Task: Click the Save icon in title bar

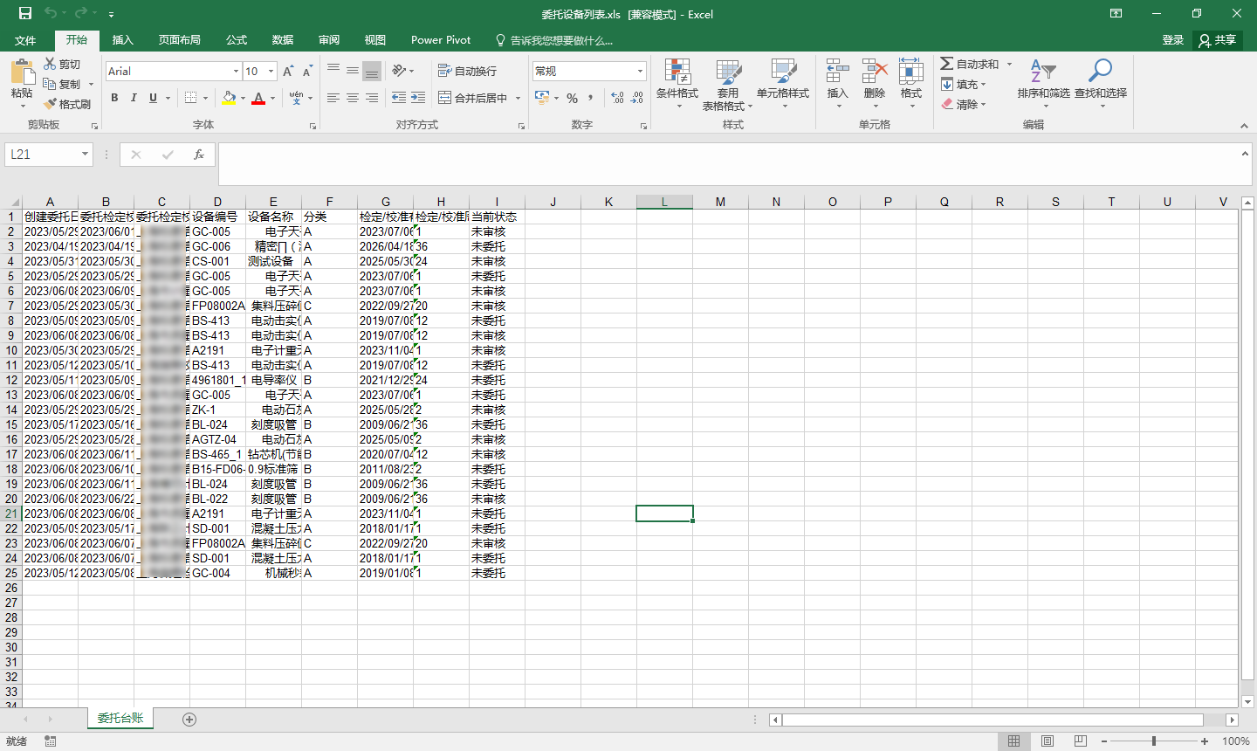Action: click(25, 13)
